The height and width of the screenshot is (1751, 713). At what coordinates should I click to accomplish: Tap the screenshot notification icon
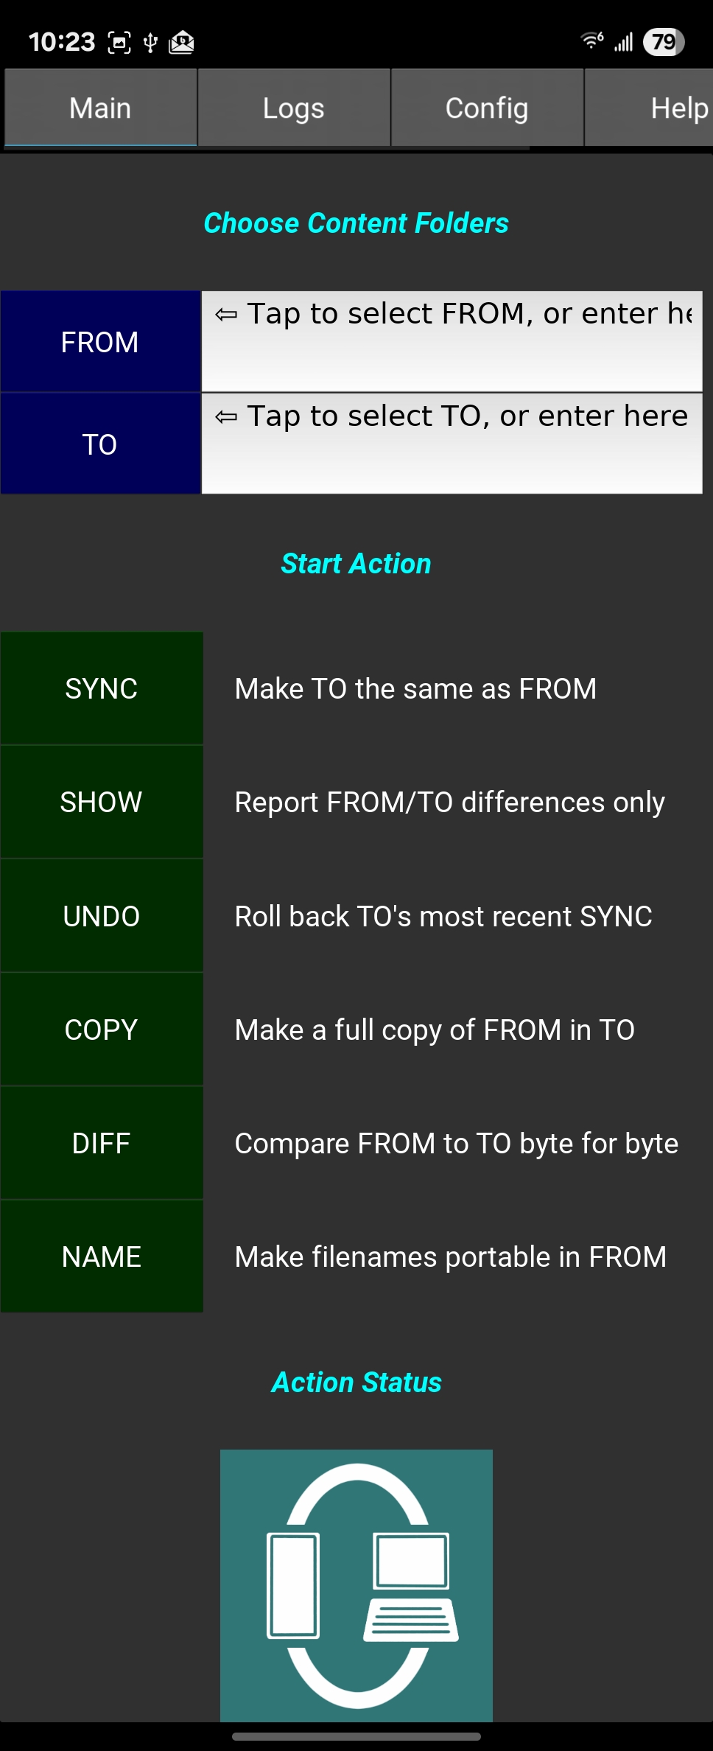point(119,43)
